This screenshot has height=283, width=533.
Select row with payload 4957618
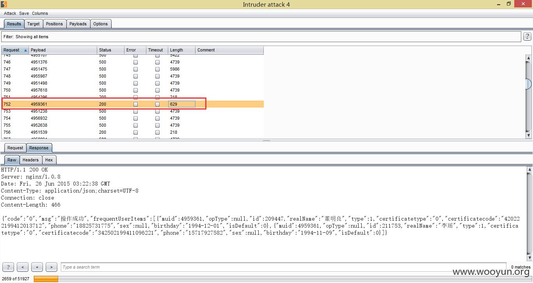tap(133, 90)
